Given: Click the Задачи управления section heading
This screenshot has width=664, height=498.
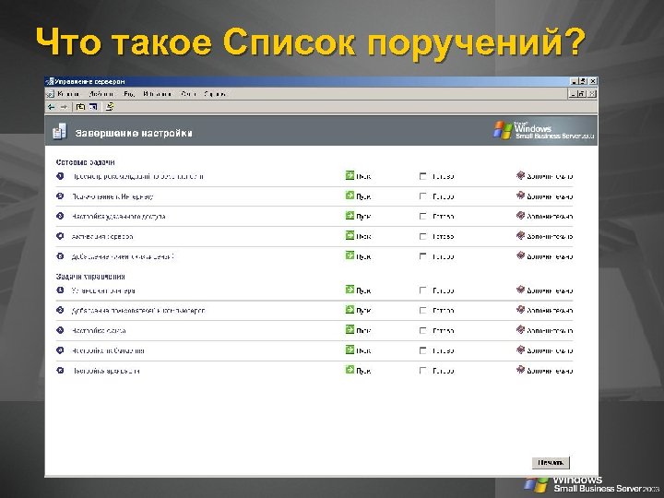Looking at the screenshot, I should coord(90,277).
